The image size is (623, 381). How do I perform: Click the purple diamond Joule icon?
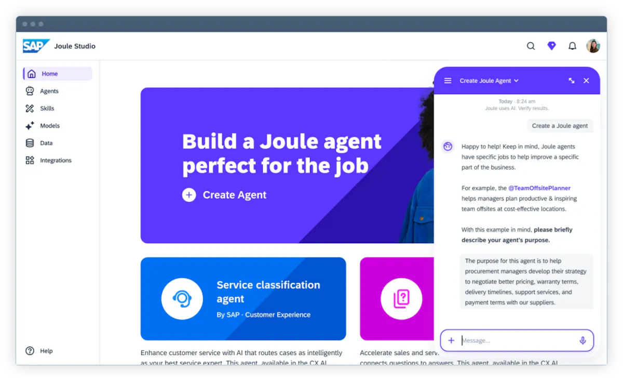pos(551,46)
